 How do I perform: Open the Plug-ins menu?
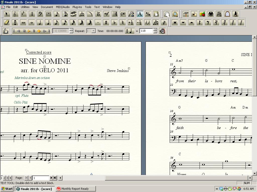pos(77,7)
